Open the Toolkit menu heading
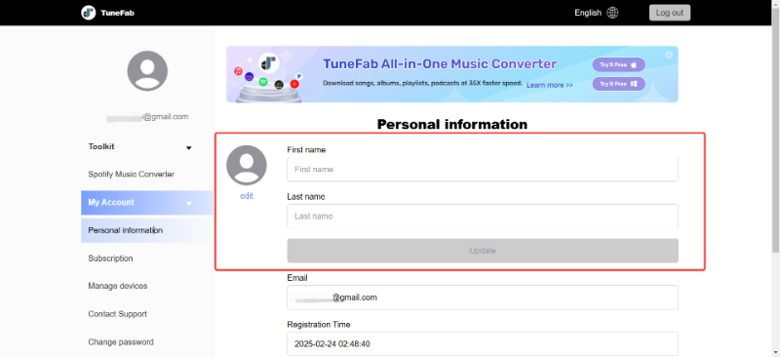Image resolution: width=780 pixels, height=357 pixels. [x=101, y=147]
